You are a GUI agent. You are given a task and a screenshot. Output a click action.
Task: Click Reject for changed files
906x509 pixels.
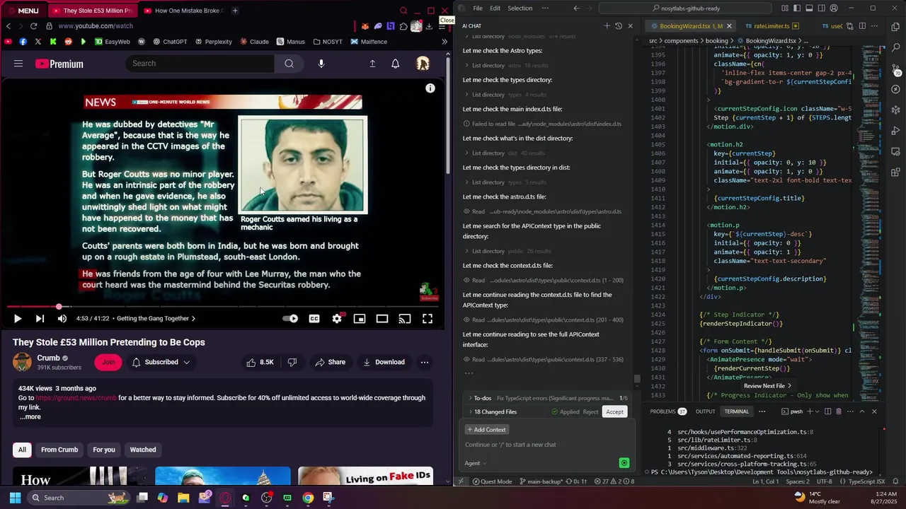point(590,411)
